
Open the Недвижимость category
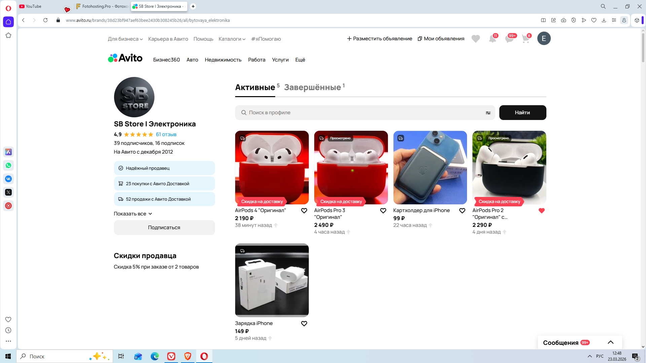point(223,60)
